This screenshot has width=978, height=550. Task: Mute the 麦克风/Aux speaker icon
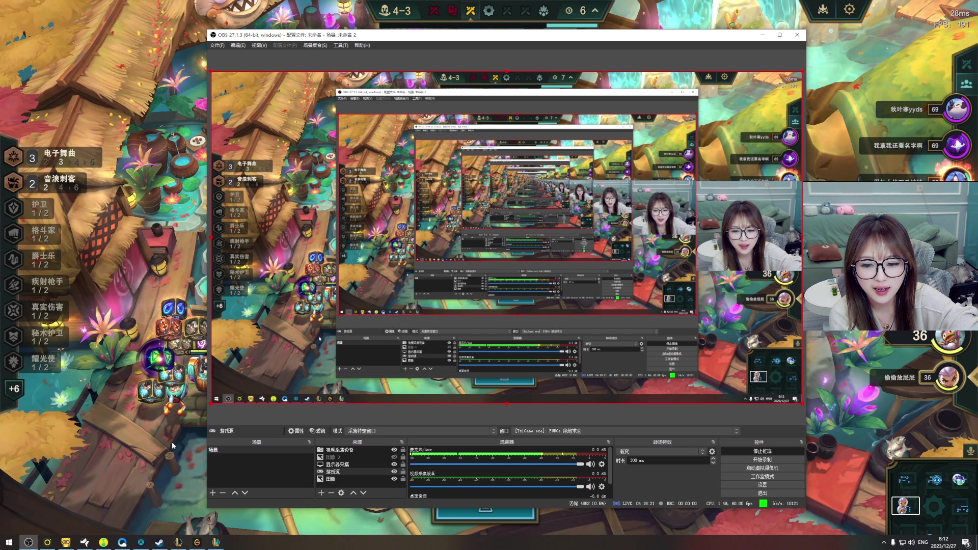(x=590, y=464)
